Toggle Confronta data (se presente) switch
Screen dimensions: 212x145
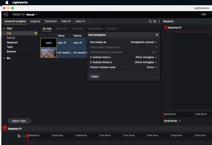click(154, 52)
